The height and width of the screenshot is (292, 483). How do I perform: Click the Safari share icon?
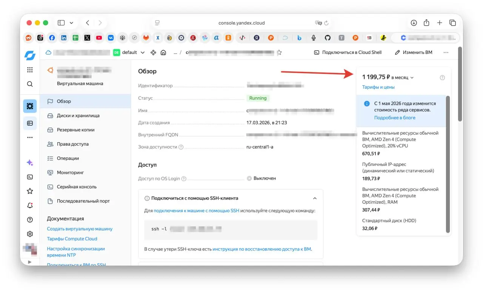click(x=426, y=23)
